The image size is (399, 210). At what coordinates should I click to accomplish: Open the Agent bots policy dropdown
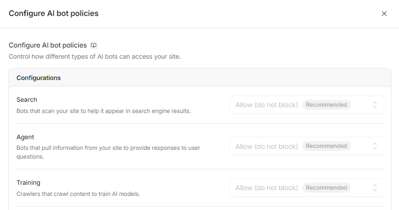308,146
